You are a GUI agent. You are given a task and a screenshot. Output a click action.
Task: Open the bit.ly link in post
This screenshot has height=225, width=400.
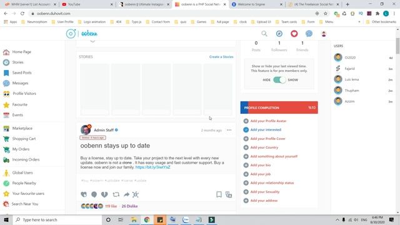point(152,167)
